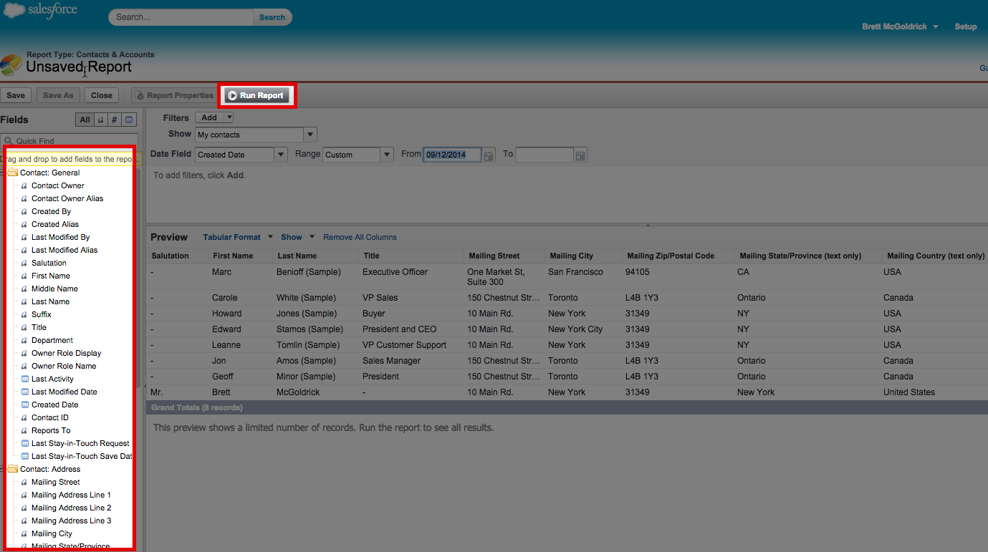The width and height of the screenshot is (988, 552).
Task: Click the Last Name column header
Action: pyautogui.click(x=315, y=256)
